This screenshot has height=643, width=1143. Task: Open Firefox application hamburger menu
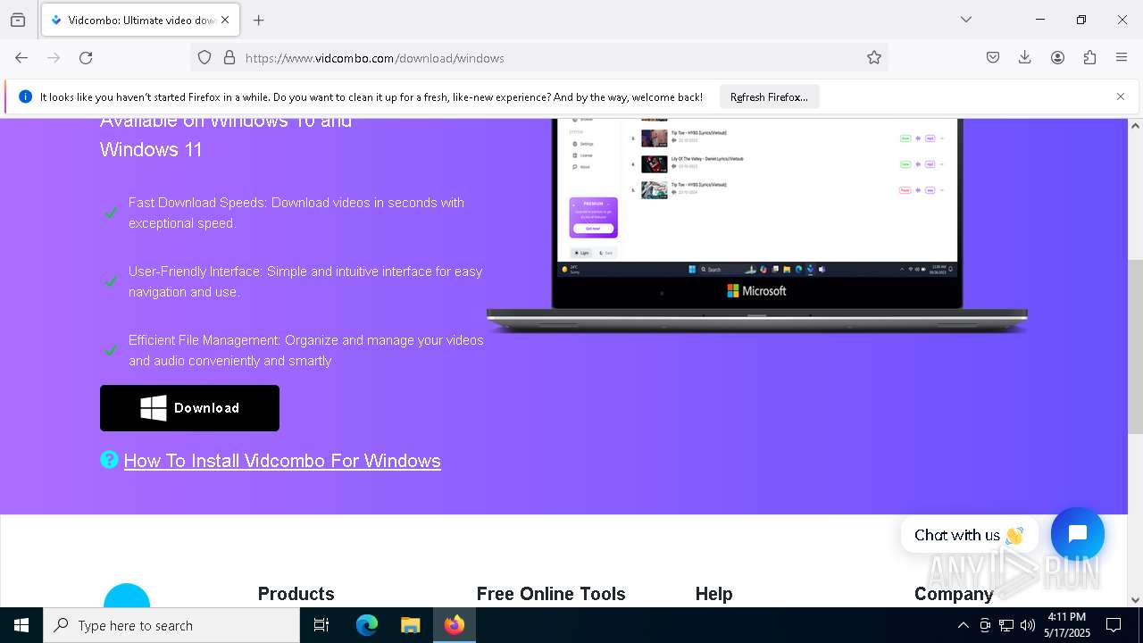(1122, 58)
